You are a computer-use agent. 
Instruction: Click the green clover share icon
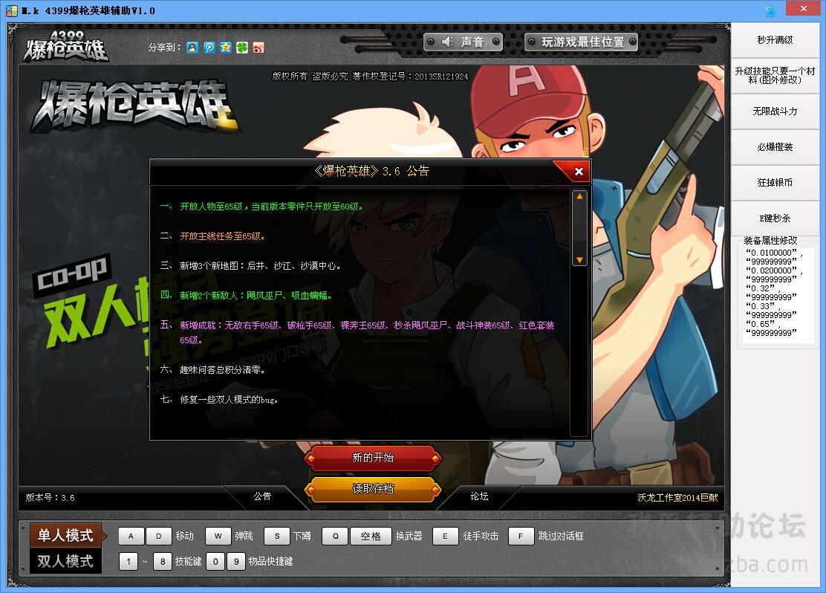(242, 48)
